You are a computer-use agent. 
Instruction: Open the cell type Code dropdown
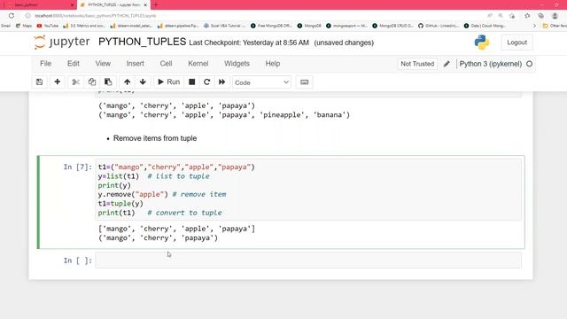[x=262, y=82]
